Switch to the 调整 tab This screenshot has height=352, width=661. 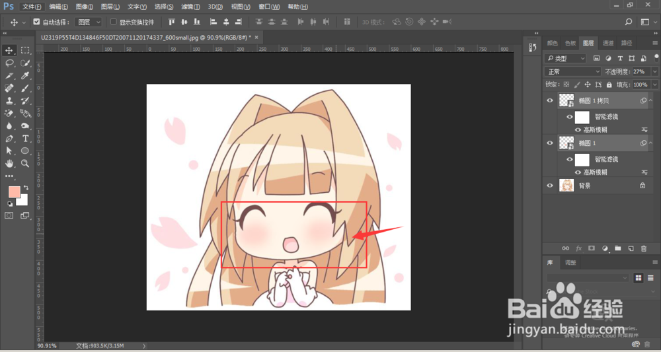click(570, 262)
